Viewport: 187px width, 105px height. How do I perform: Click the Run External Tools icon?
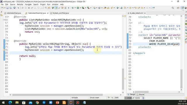point(88,8)
